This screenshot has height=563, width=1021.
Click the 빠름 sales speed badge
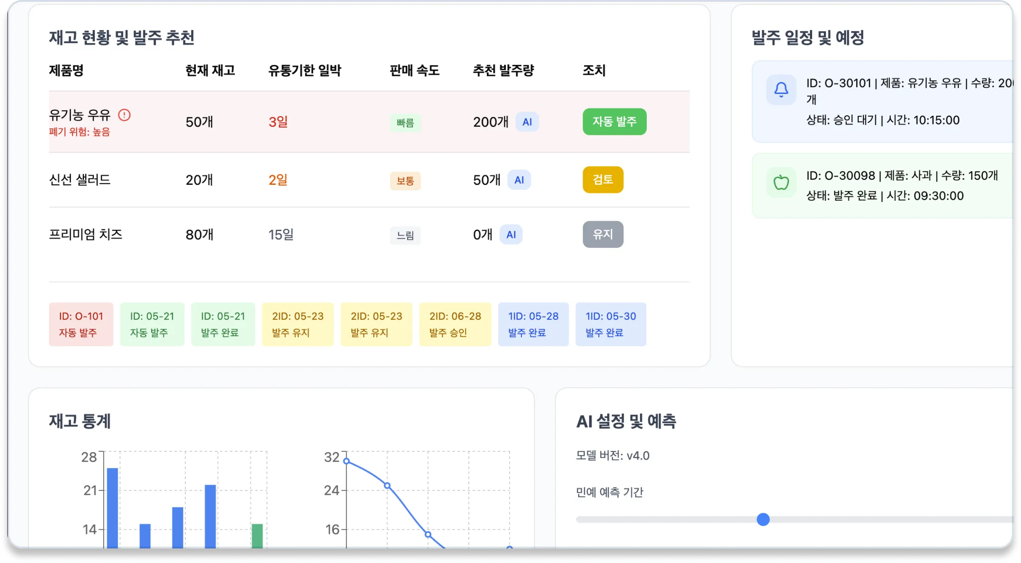coord(405,123)
